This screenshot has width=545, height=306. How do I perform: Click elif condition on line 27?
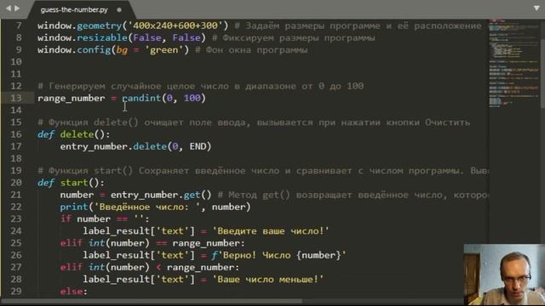click(150, 267)
